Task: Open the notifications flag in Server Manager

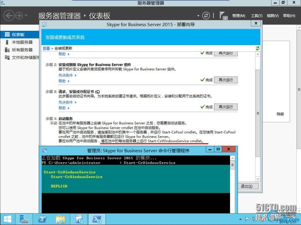Action: tap(223, 15)
